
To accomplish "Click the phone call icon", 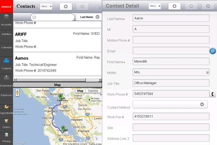I will pyautogui.click(x=213, y=94).
